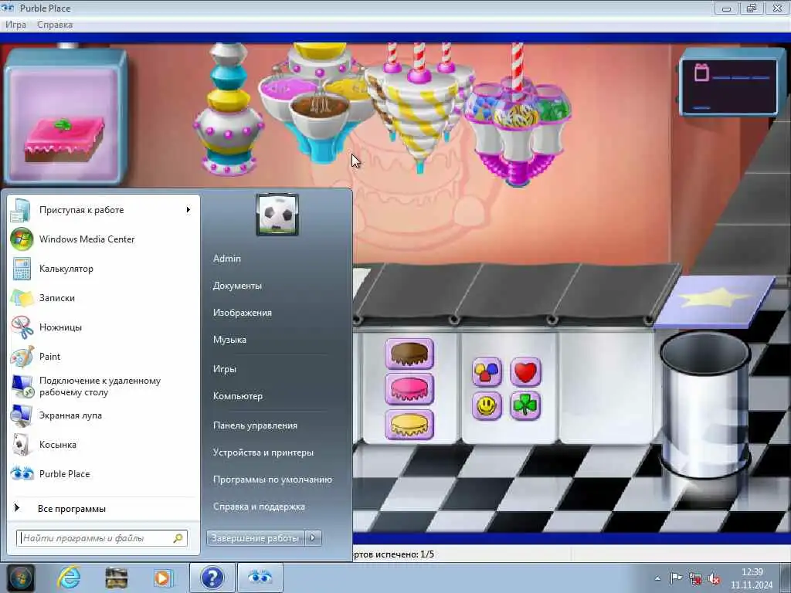Click the soccer ball user picture

(277, 215)
